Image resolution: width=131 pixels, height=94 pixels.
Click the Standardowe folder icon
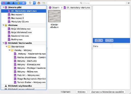[9, 46]
